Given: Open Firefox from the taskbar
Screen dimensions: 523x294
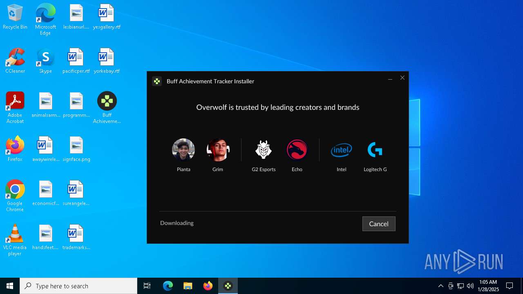Looking at the screenshot, I should click(208, 286).
